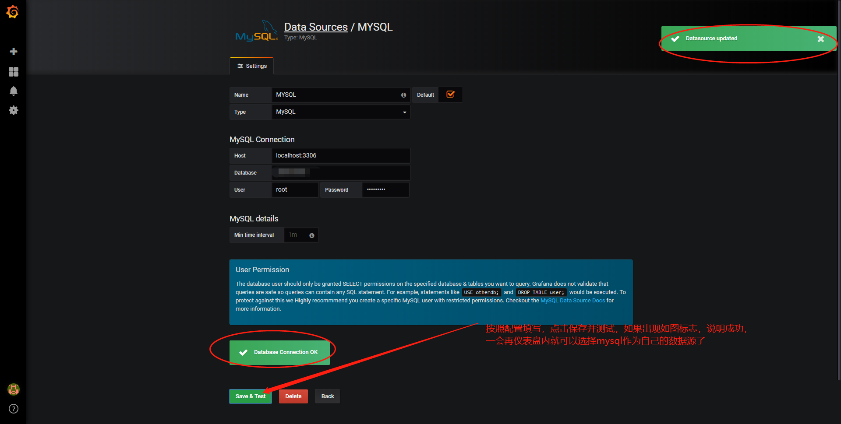Viewport: 841px width, 424px height.
Task: Open the Grafana home logo
Action: (x=13, y=12)
